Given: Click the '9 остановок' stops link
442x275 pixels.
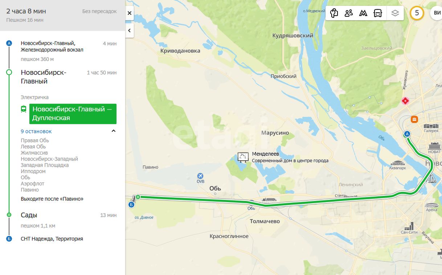Looking at the screenshot, I should coord(36,131).
